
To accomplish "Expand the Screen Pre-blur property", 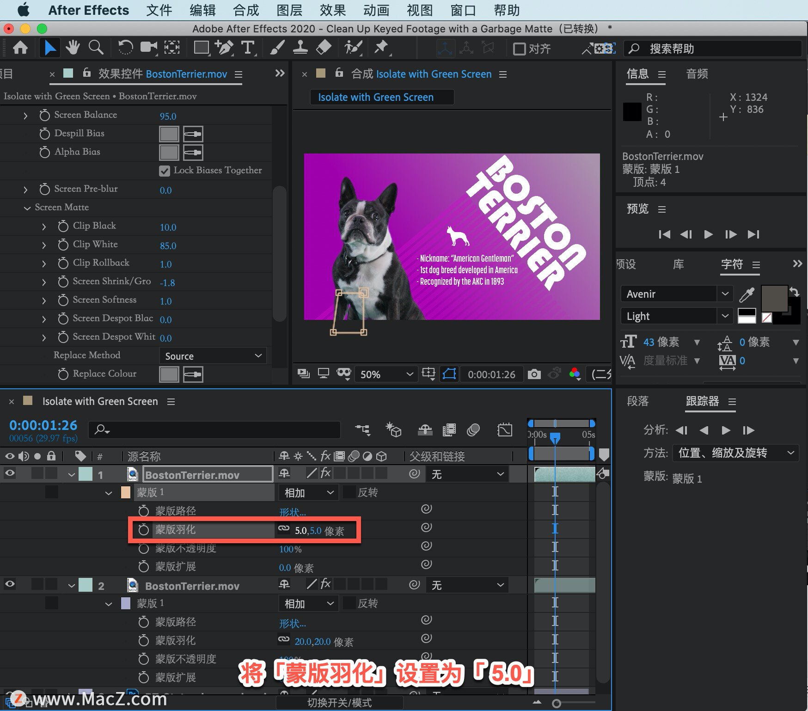I will pos(25,190).
